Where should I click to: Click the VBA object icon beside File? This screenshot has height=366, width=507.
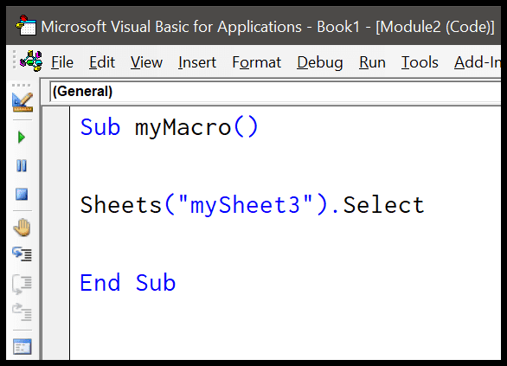31,61
